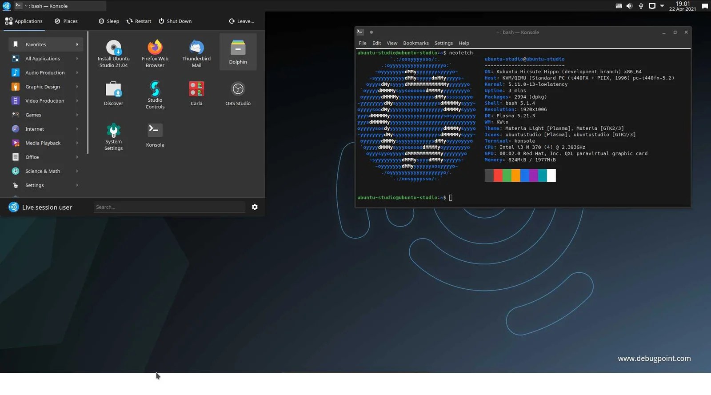
Task: Open Dolphin file manager
Action: (x=238, y=52)
